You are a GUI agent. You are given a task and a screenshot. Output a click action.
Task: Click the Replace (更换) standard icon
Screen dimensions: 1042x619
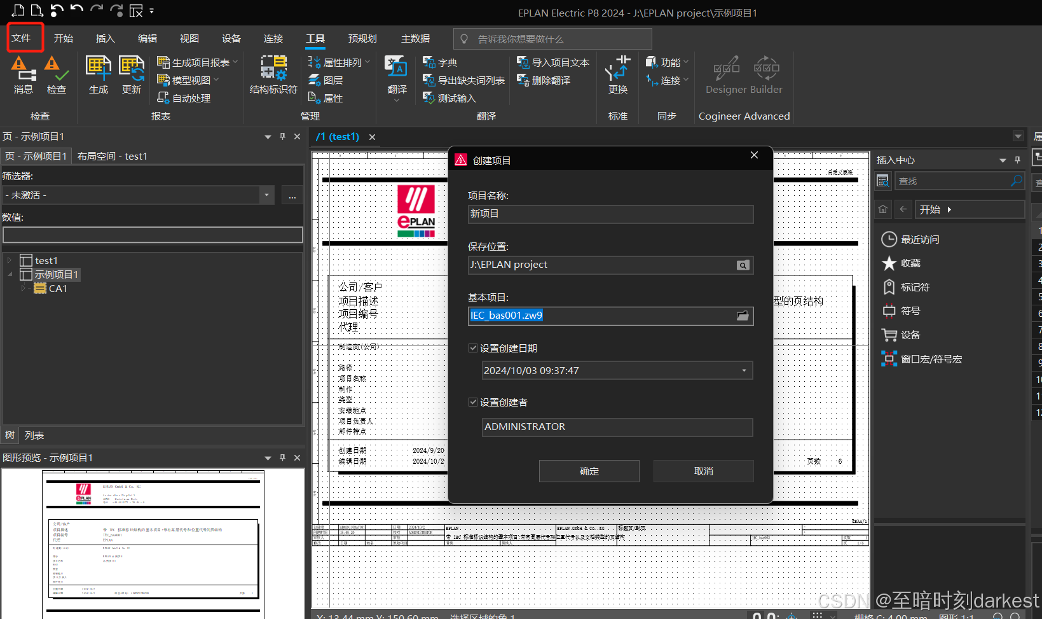pyautogui.click(x=617, y=67)
